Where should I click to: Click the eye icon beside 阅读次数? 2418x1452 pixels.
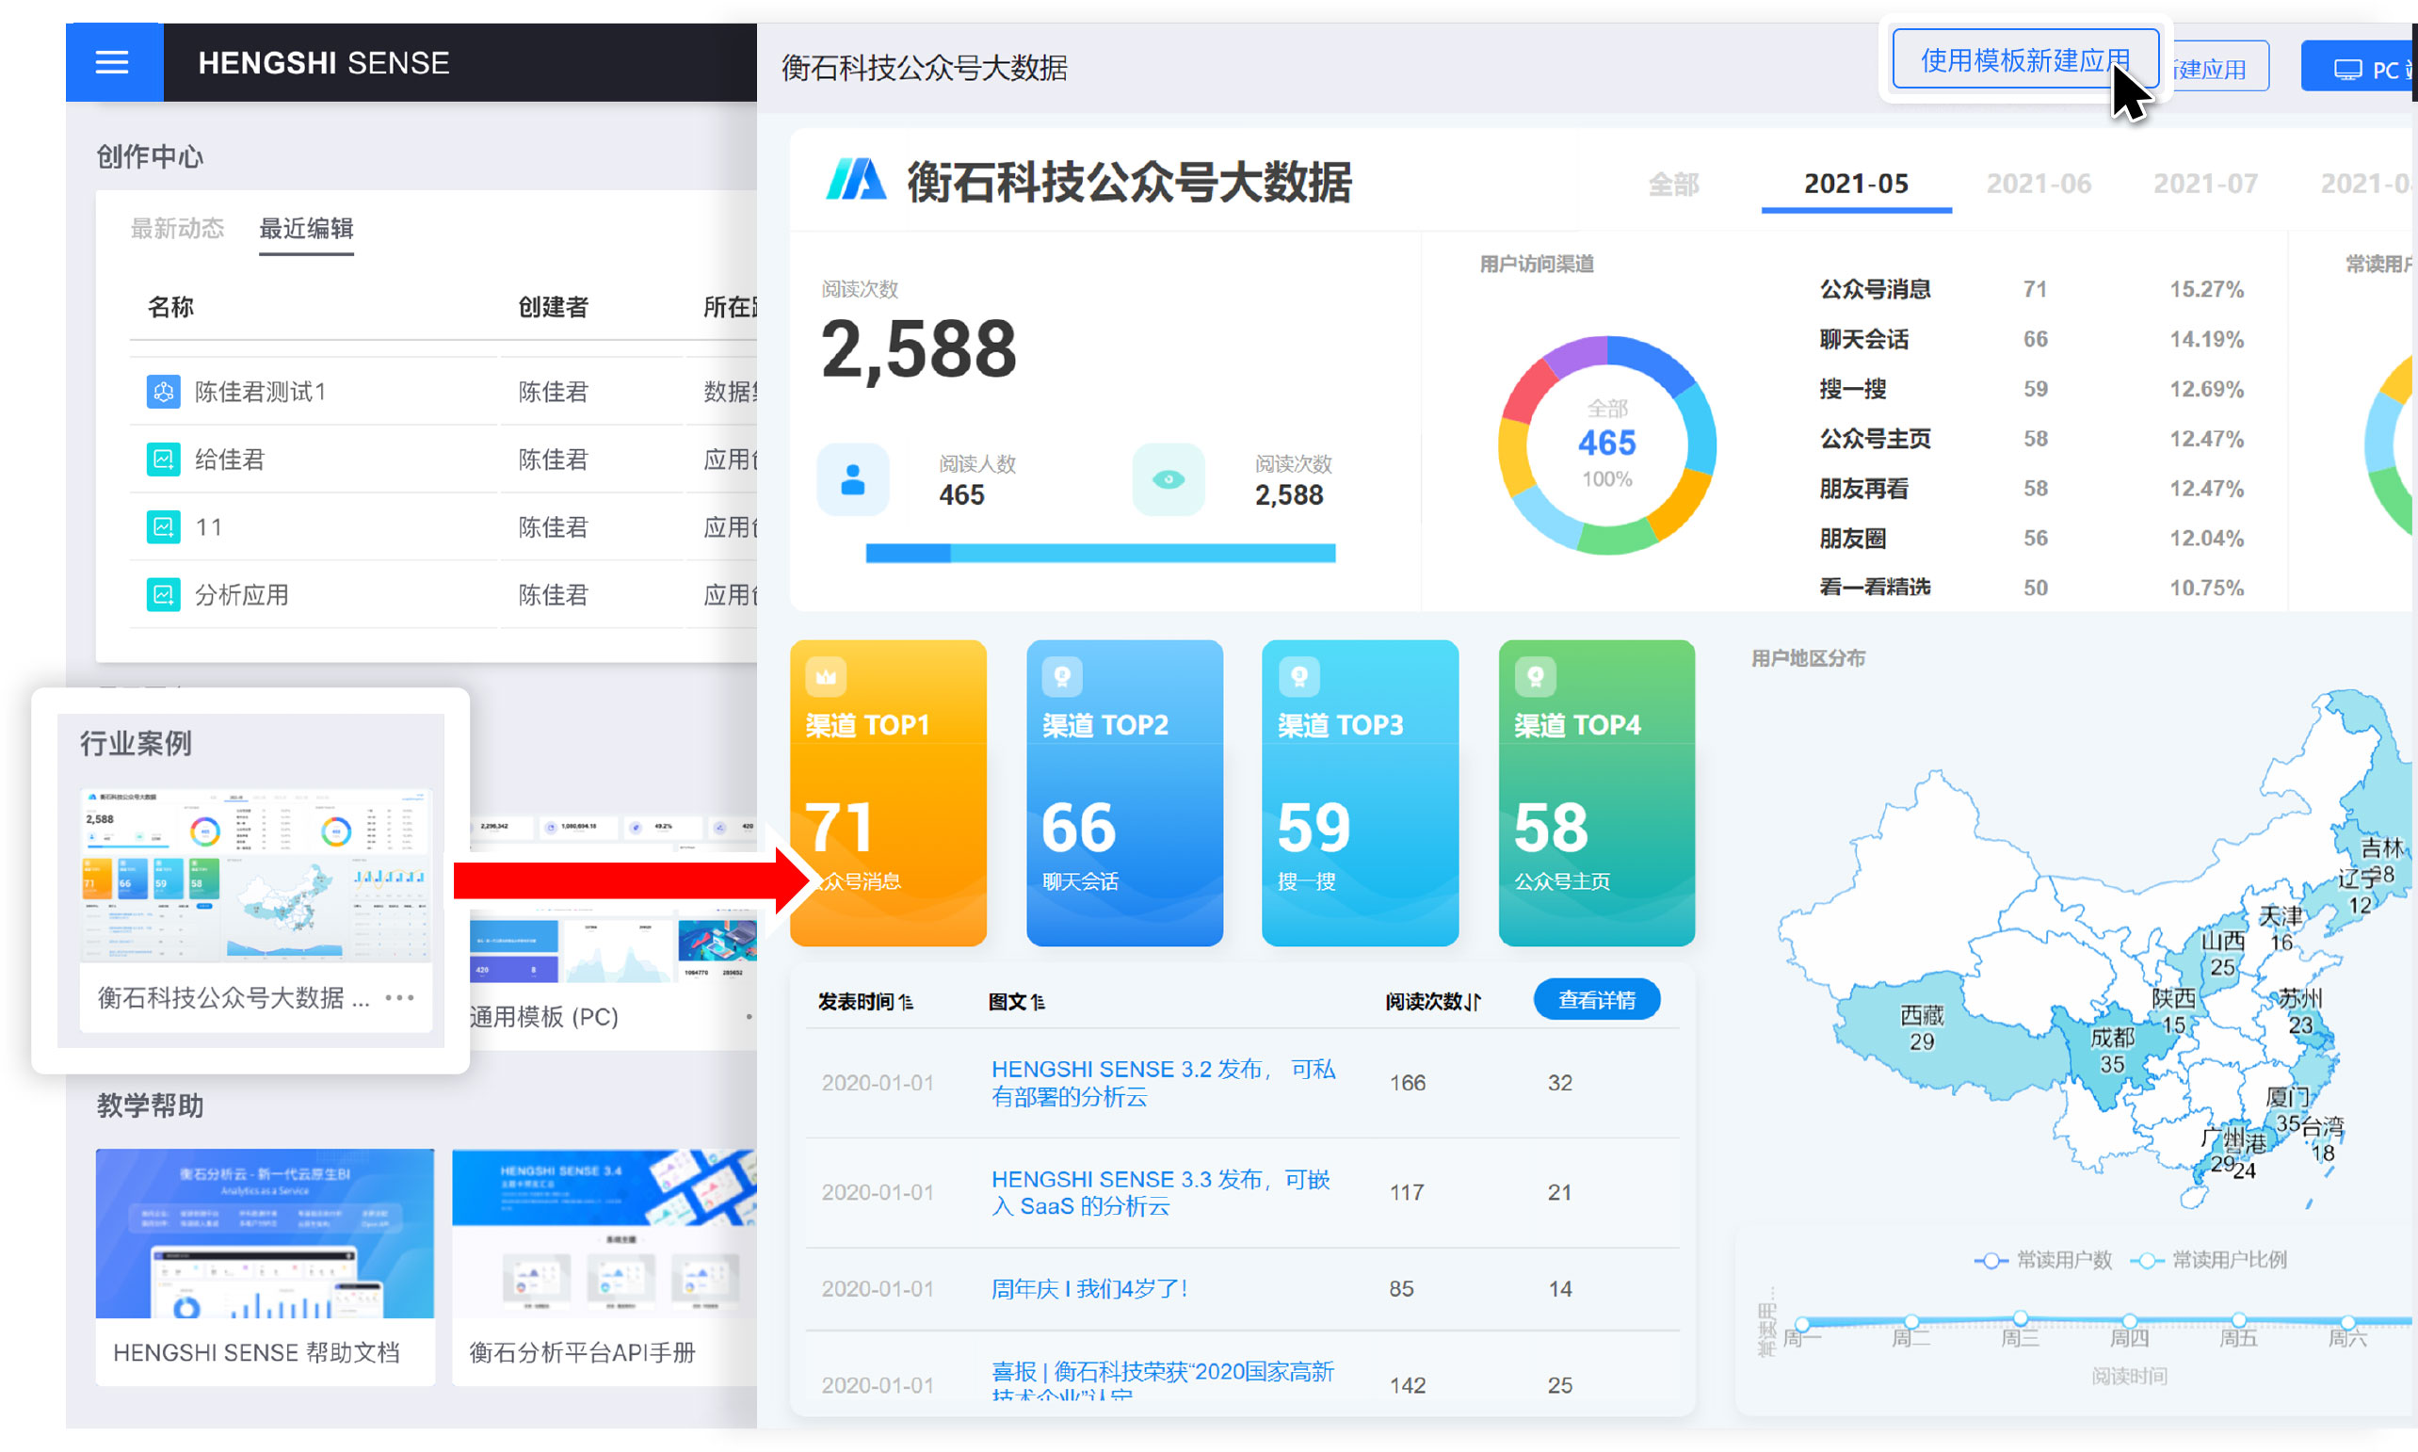[x=1168, y=479]
